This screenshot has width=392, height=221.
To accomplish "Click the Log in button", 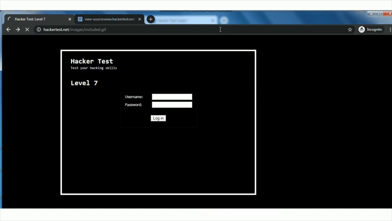I will tap(158, 118).
